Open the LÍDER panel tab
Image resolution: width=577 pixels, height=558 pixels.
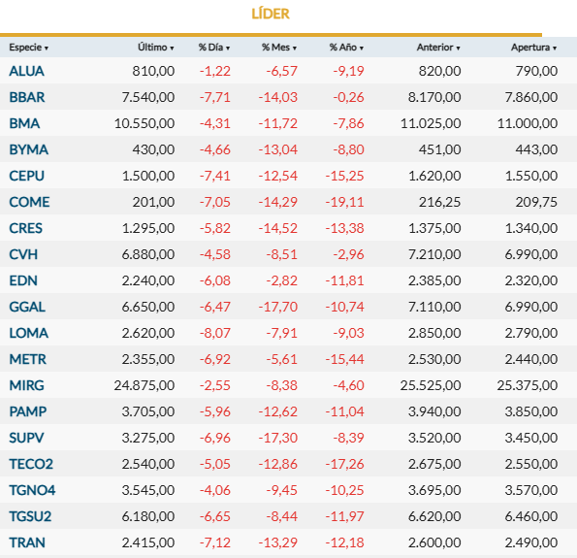(x=271, y=14)
